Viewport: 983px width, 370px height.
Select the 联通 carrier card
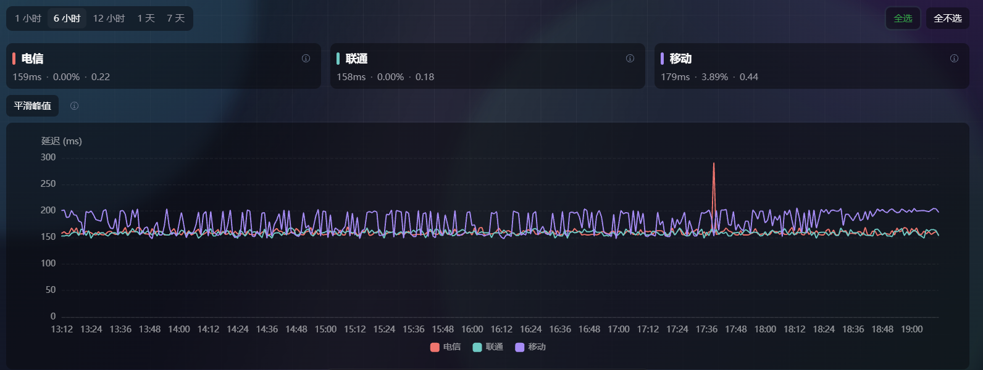488,66
